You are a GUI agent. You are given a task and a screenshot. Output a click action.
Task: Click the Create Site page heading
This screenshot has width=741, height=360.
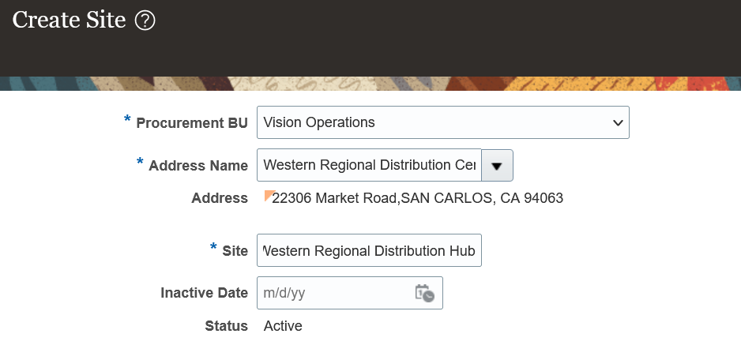pos(70,21)
